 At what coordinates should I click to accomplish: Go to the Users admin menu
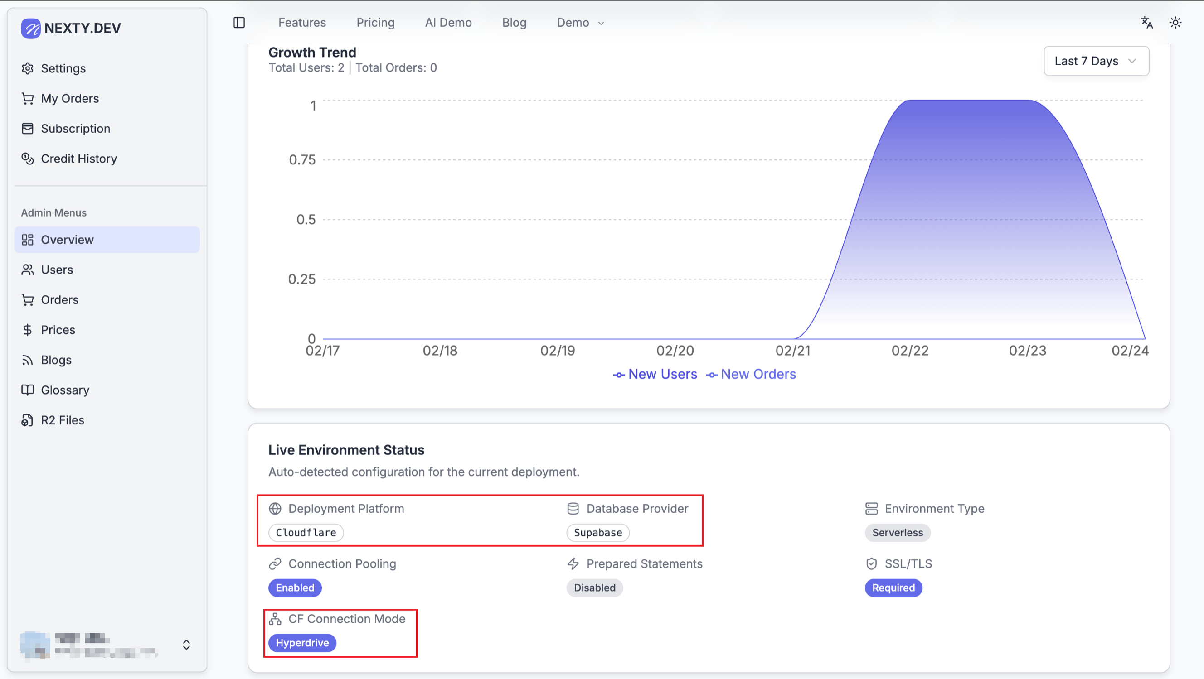57,270
